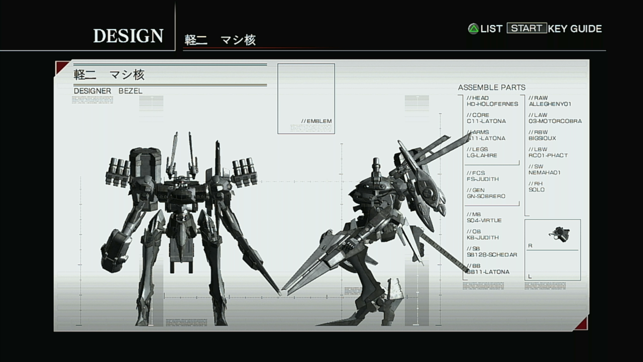
Task: Click the ASSEMBLE PARTS heading
Action: (x=491, y=87)
